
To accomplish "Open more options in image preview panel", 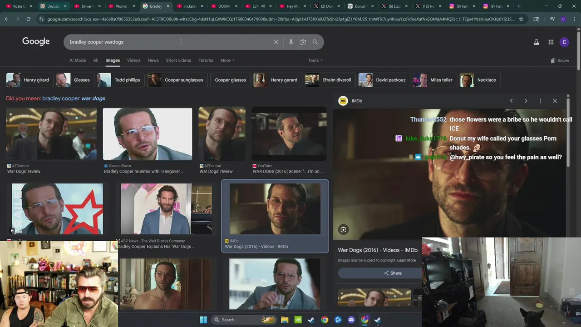I will point(540,101).
